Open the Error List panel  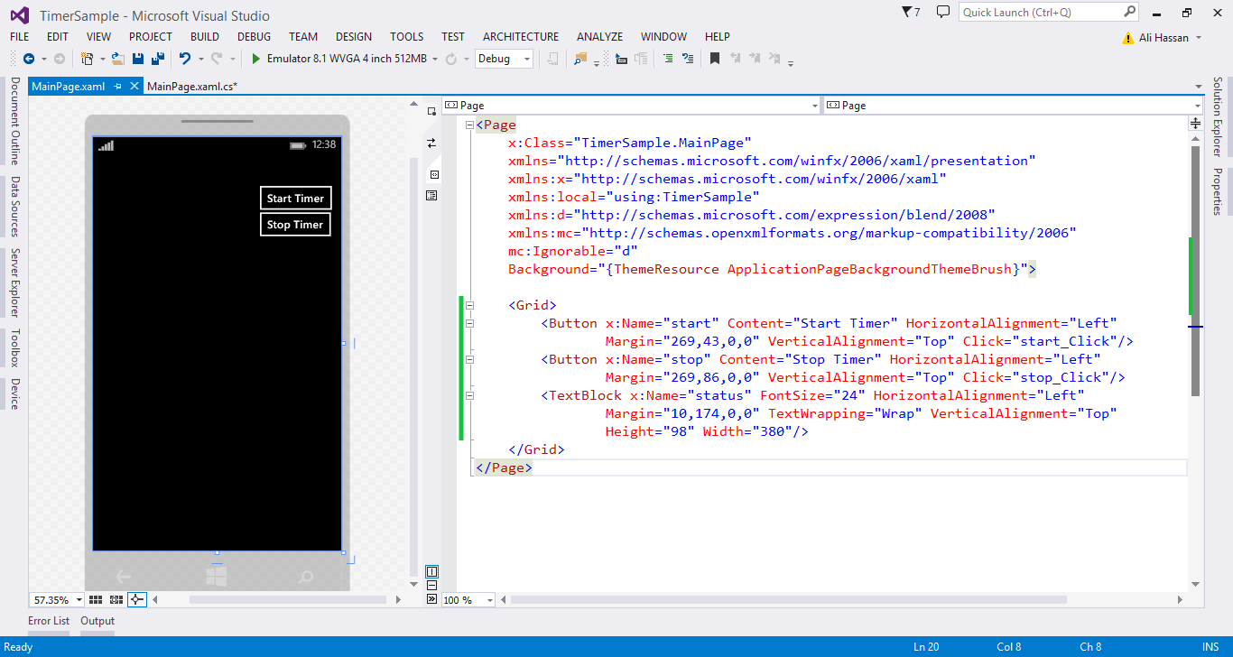49,621
